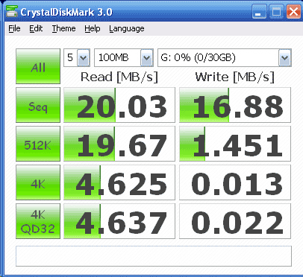Start the 4K QD32 test
Viewport: 303px width, 277px height.
(38, 221)
